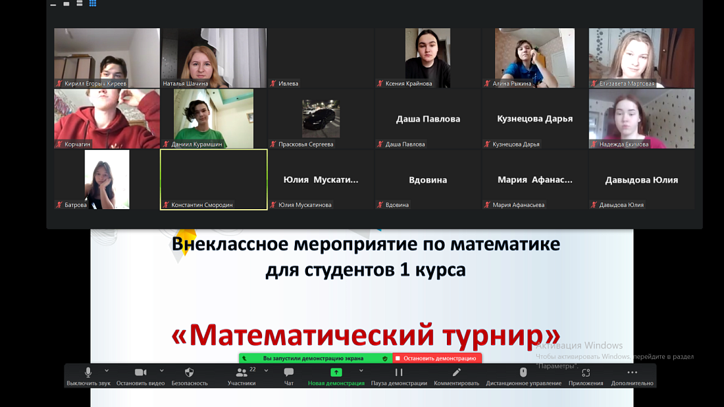Open the screen share options dropdown arrow
Viewport: 724px width, 407px height.
[360, 370]
